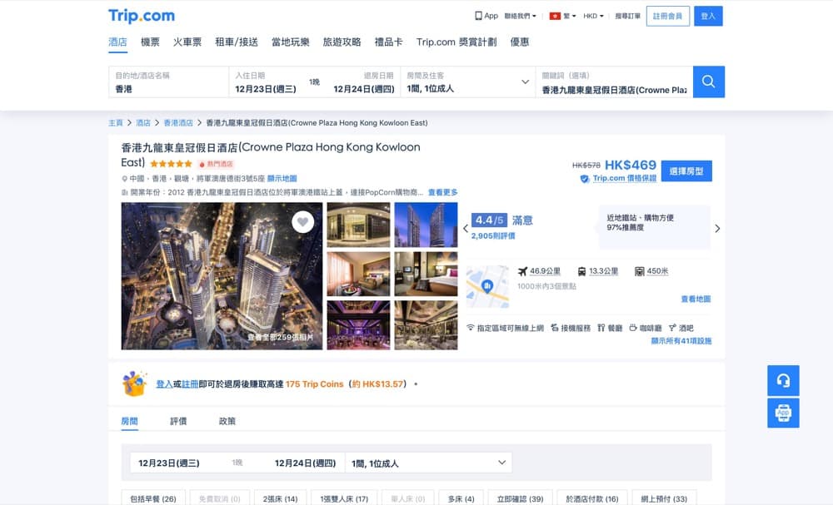
Task: Click the Trip Coins gift box icon
Action: click(134, 384)
